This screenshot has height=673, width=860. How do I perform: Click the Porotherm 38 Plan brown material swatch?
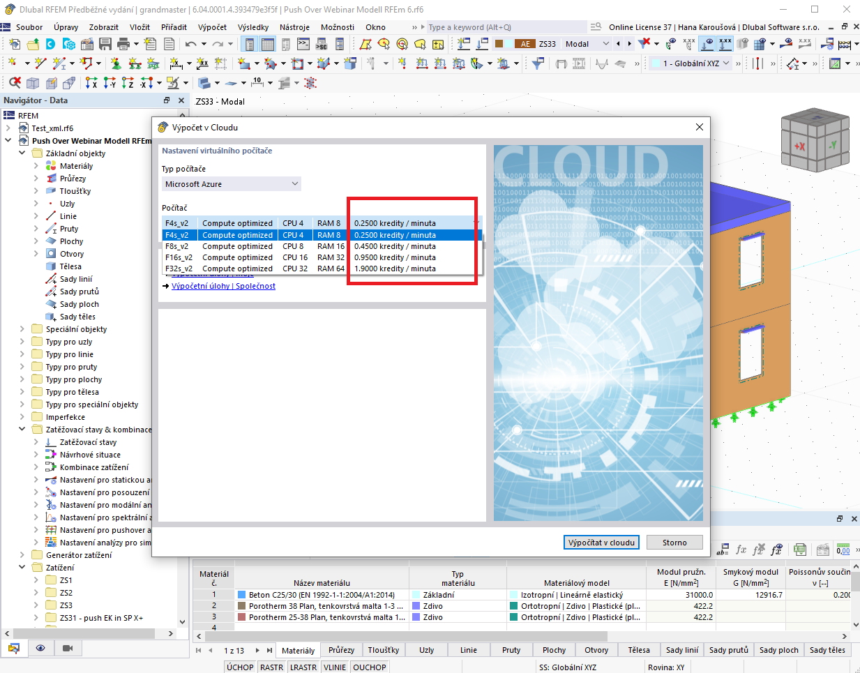click(x=241, y=606)
